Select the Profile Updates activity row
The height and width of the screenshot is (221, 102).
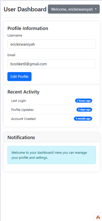52,110
